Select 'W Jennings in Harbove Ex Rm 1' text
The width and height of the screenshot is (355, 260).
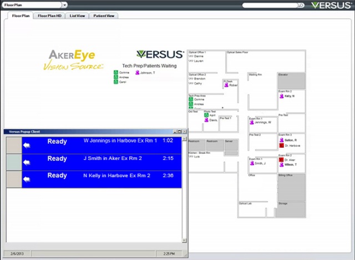click(120, 141)
